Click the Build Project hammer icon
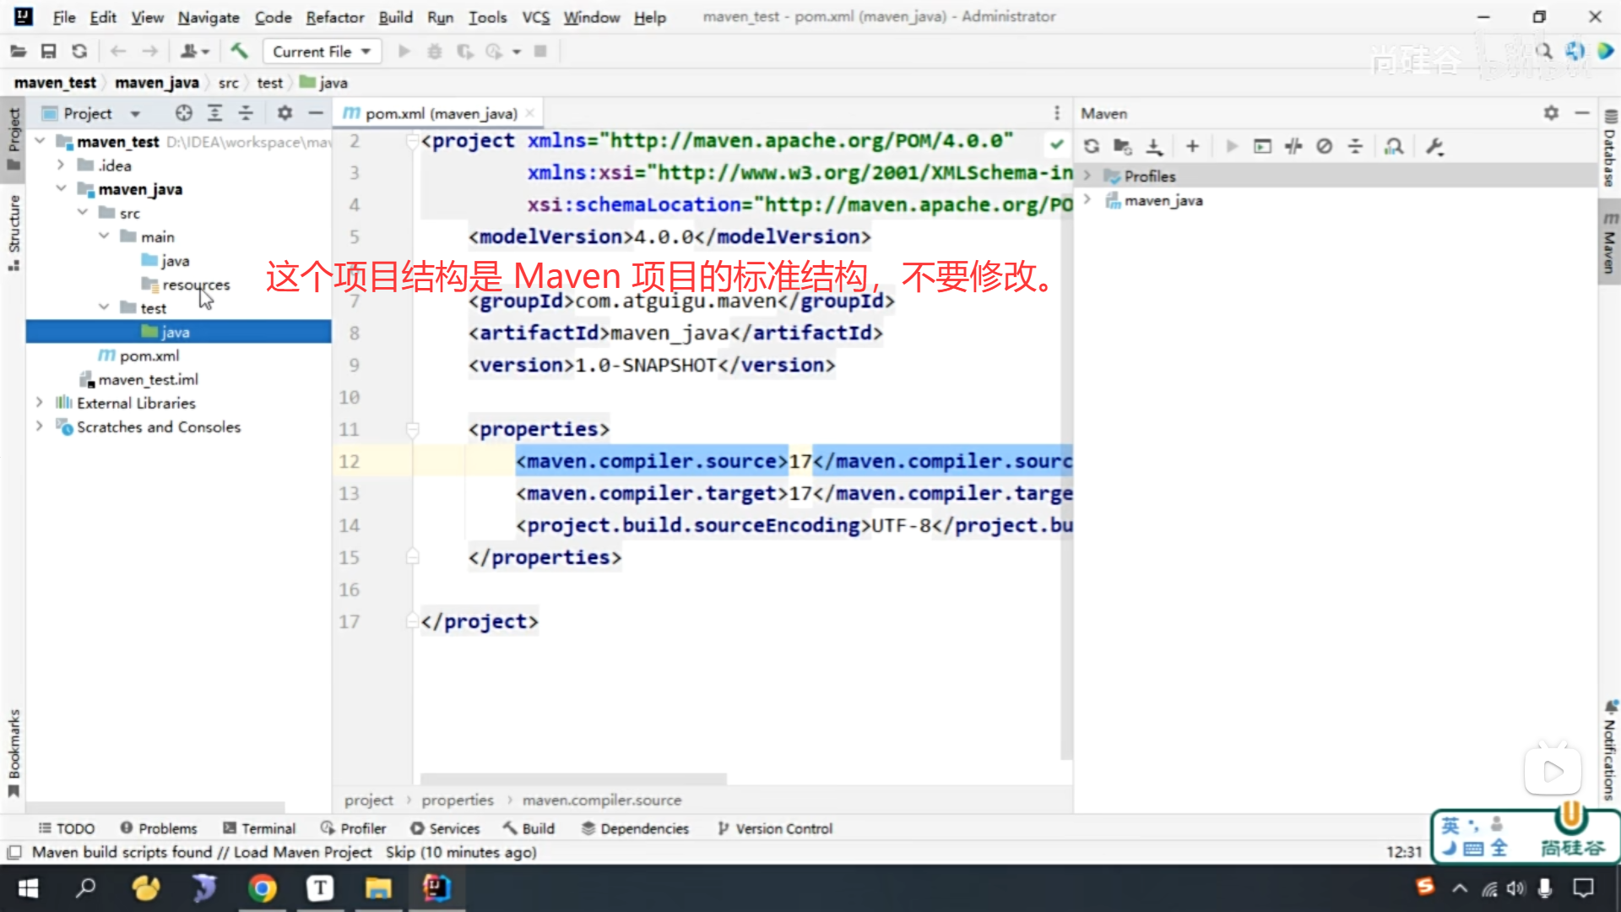The height and width of the screenshot is (912, 1621). point(239,52)
